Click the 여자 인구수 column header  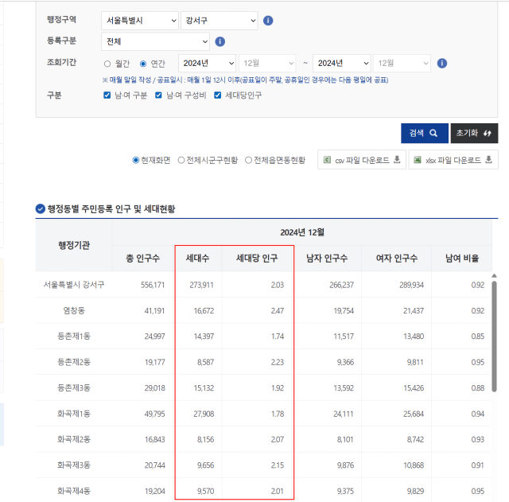(x=397, y=259)
